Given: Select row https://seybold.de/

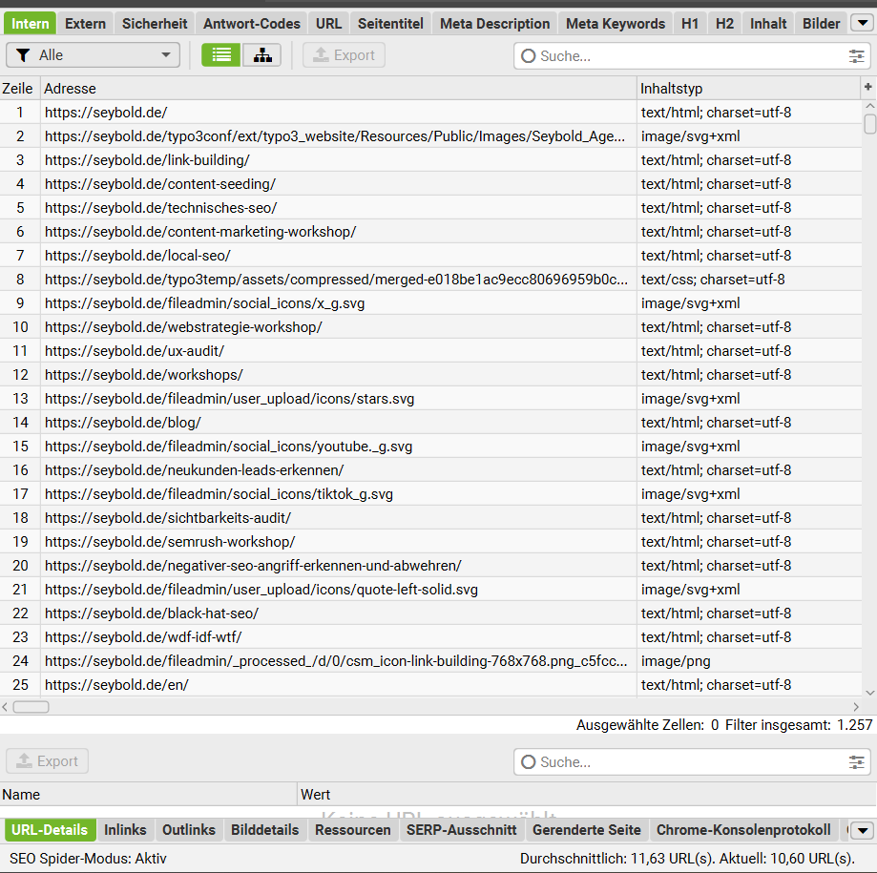Looking at the screenshot, I should click(430, 113).
